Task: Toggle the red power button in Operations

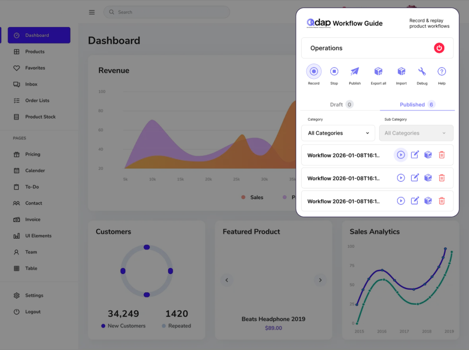Action: (x=439, y=48)
